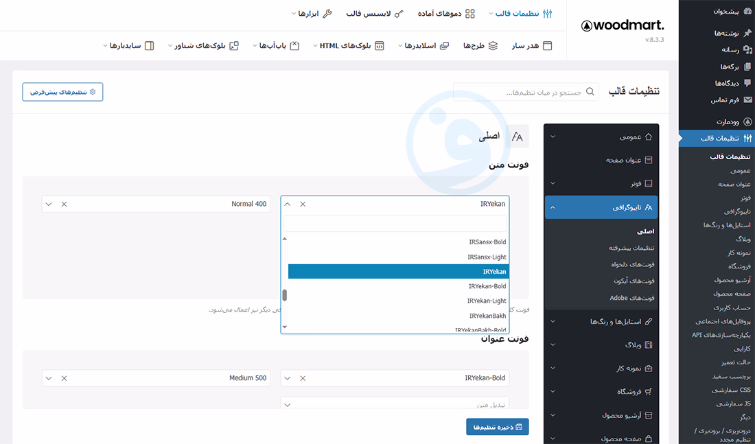Screen dimensions: 755x444
Task: Expand the فوتر section chevron
Action: [x=553, y=183]
